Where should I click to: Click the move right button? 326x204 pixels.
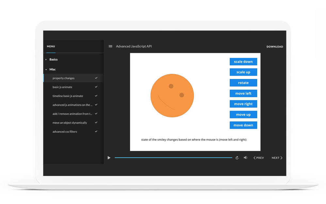[243, 104]
